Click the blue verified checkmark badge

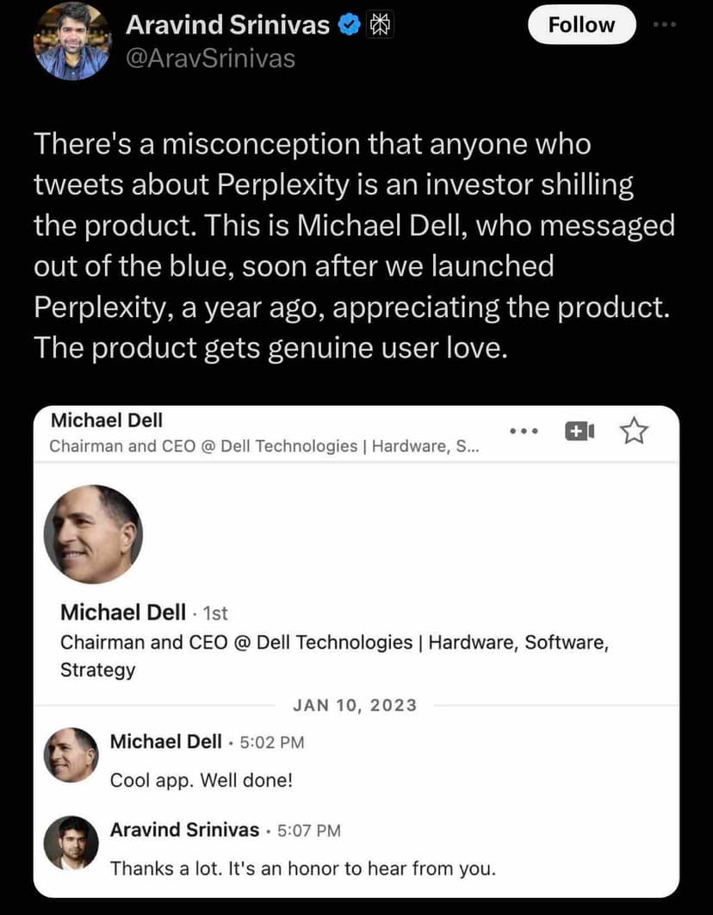(x=348, y=24)
